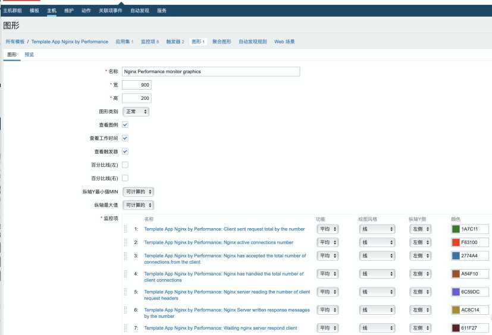The height and width of the screenshot is (335, 492).
Task: Focus the 宽 width field
Action: pos(137,85)
